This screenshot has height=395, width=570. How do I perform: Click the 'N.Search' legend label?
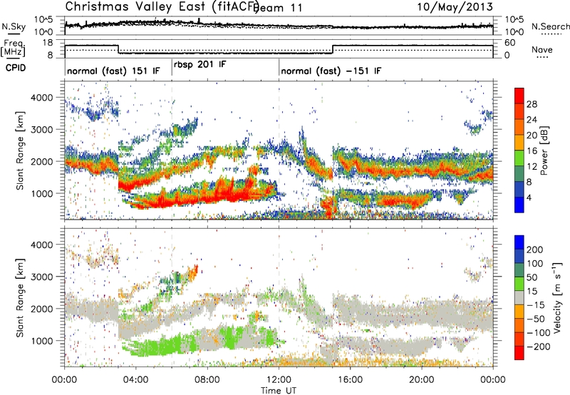tap(551, 26)
